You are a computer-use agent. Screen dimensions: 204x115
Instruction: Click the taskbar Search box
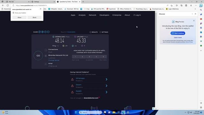point(90,112)
